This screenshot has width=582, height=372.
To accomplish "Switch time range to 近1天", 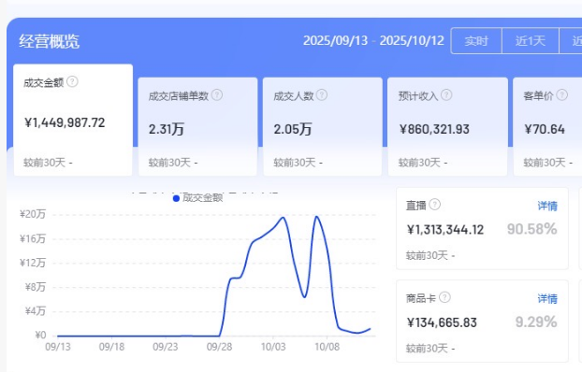I will pos(531,41).
